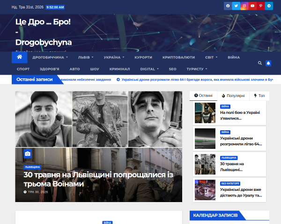Image resolution: width=281 pixels, height=224 pixels.
Task: Open thumbnail for Уралу drones article
Action: (x=205, y=190)
